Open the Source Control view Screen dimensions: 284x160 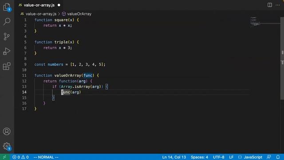(7, 36)
